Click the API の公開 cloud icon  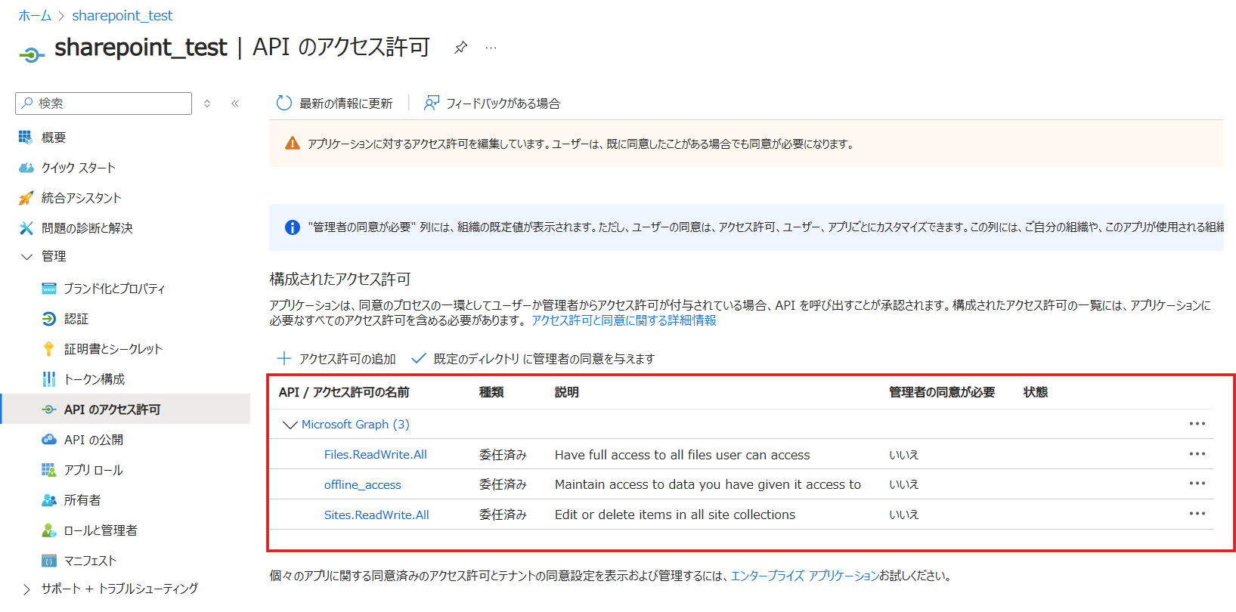[x=49, y=440]
